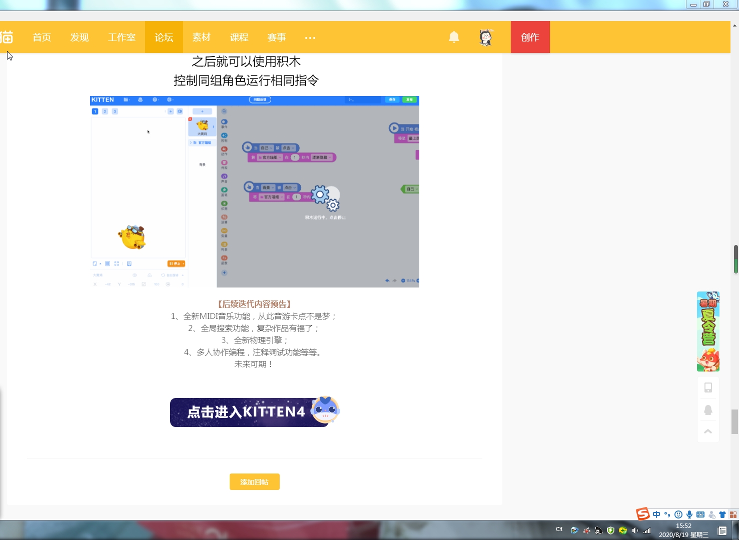
Task: Click the line about 全局搜索功能
Action: tap(254, 328)
